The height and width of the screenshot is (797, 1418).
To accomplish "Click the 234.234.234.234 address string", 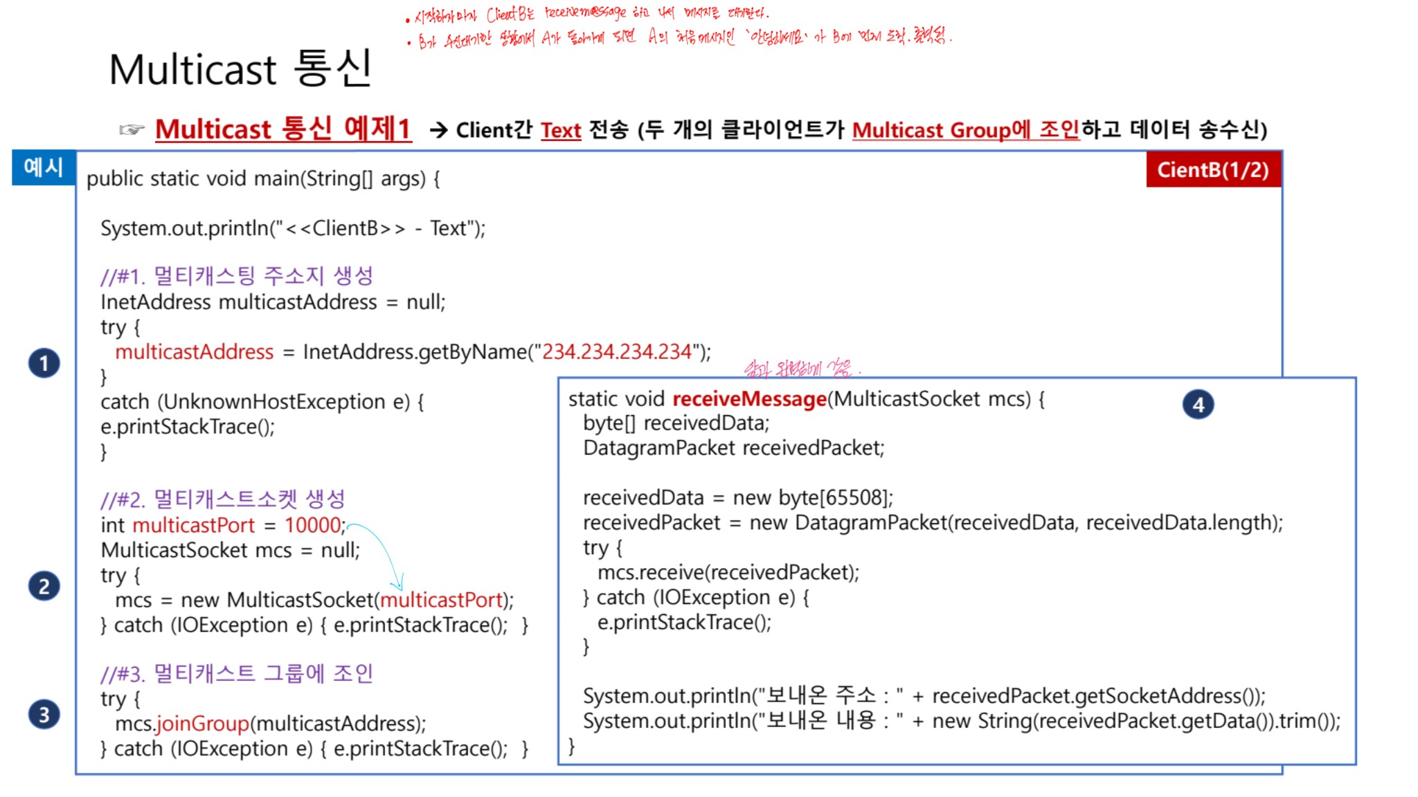I will click(616, 352).
